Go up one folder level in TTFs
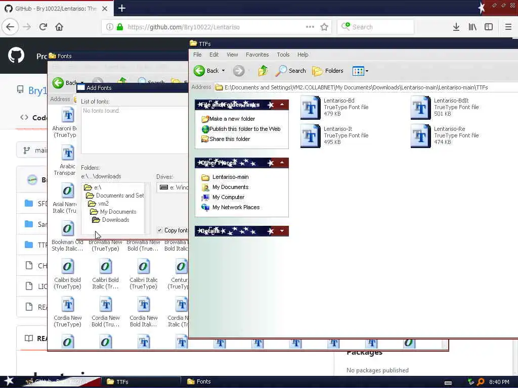This screenshot has height=388, width=518. 263,71
